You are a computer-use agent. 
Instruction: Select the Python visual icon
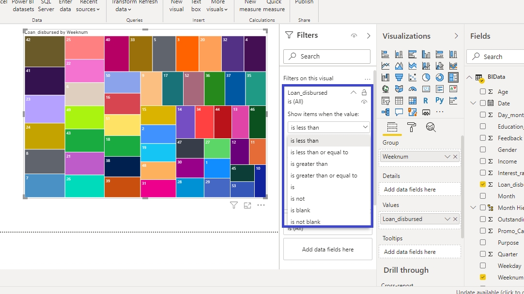439,101
